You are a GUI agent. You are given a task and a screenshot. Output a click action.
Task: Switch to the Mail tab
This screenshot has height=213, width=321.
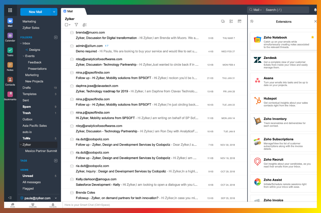[70, 11]
